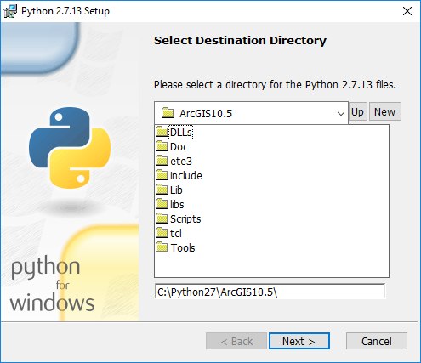Select the Scripts folder name in list
This screenshot has width=421, height=363.
185,219
